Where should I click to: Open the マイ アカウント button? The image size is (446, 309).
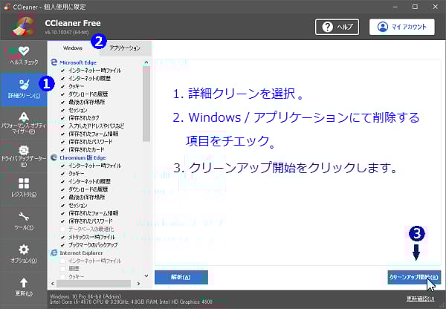click(x=402, y=27)
